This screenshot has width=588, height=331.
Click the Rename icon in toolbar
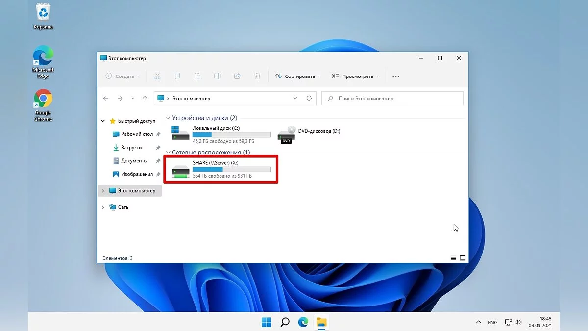[x=217, y=76]
